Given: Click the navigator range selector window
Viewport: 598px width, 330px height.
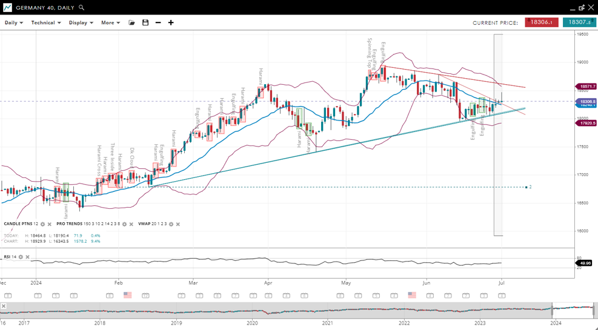Looking at the screenshot, I should point(573,310).
